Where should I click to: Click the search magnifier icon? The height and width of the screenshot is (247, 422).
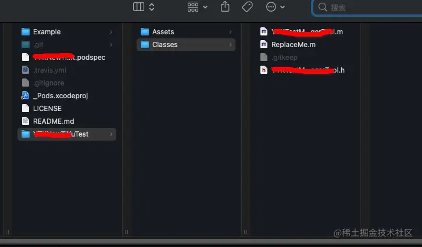pyautogui.click(x=323, y=7)
